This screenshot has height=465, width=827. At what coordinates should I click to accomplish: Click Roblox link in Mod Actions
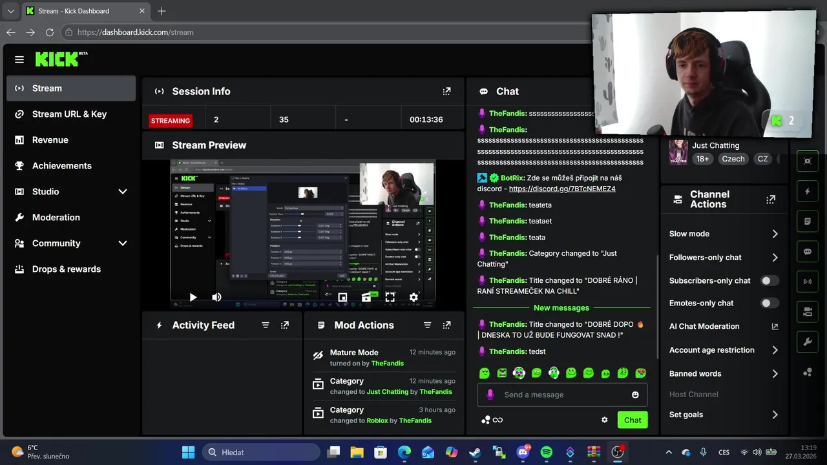pos(377,420)
